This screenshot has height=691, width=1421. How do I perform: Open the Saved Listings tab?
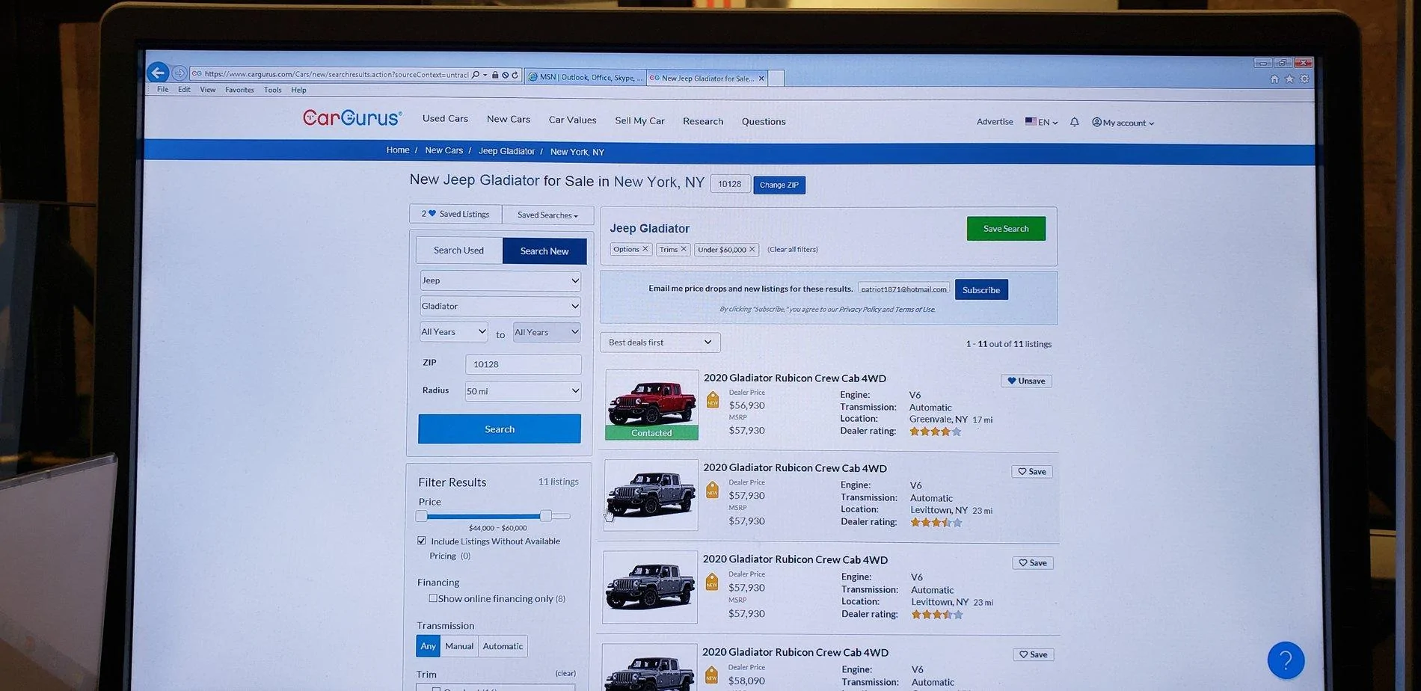(x=455, y=214)
